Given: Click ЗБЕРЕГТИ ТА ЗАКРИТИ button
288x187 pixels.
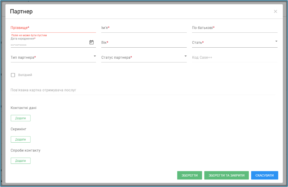Looking at the screenshot, I should click(227, 176).
